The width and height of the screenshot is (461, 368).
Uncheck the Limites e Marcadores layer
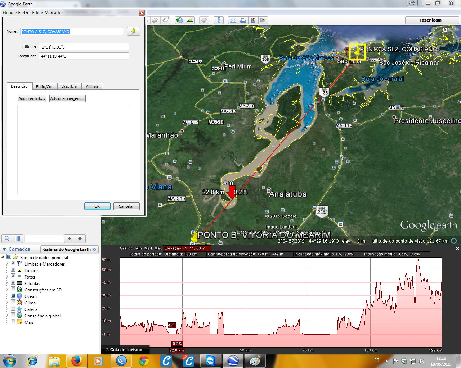point(13,263)
